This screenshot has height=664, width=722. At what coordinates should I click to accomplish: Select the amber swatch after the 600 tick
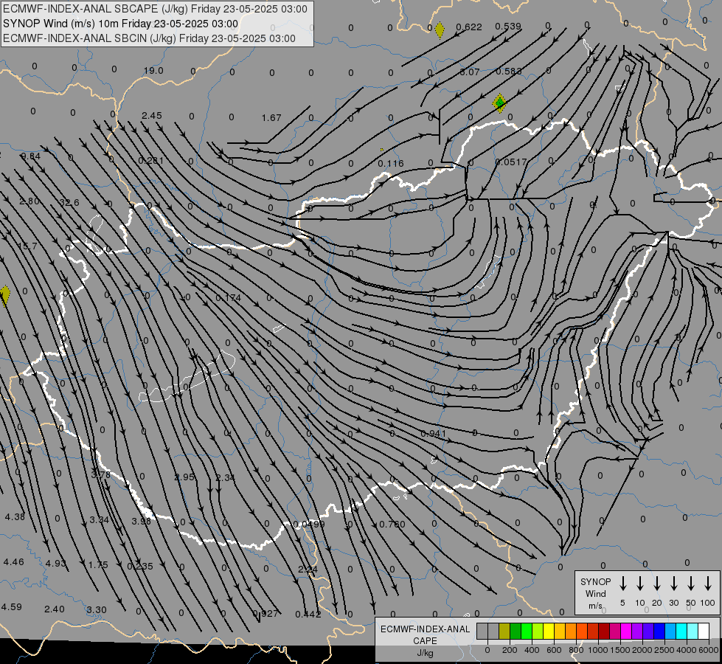tap(560, 632)
